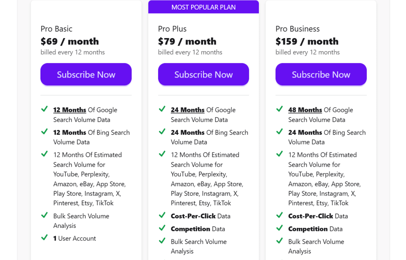Click checkmark by Pro Basic Bulk Search Volume
This screenshot has width=406, height=260.
(44, 216)
